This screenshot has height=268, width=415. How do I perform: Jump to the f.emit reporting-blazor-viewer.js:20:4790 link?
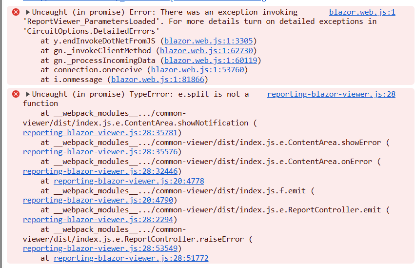(98, 200)
